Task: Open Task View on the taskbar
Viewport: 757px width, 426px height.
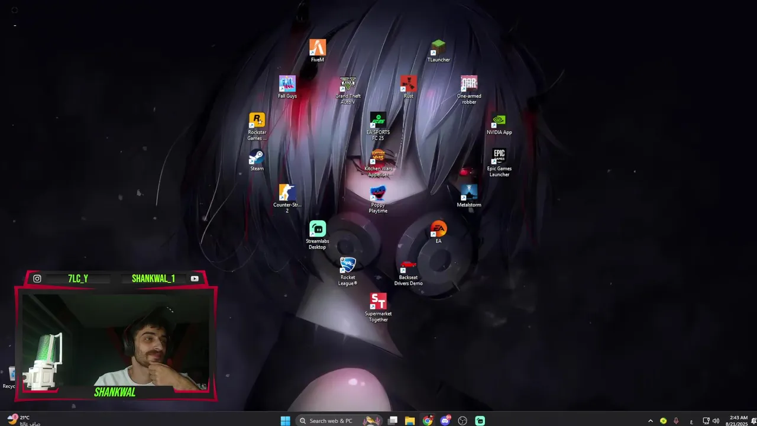Action: coord(393,421)
